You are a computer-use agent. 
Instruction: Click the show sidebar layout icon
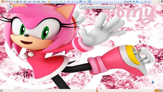coord(74,2)
